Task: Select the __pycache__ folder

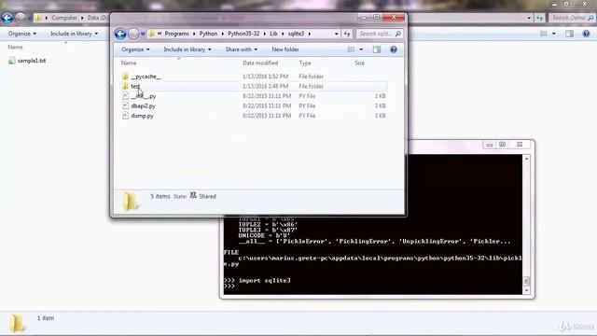Action: tap(146, 77)
